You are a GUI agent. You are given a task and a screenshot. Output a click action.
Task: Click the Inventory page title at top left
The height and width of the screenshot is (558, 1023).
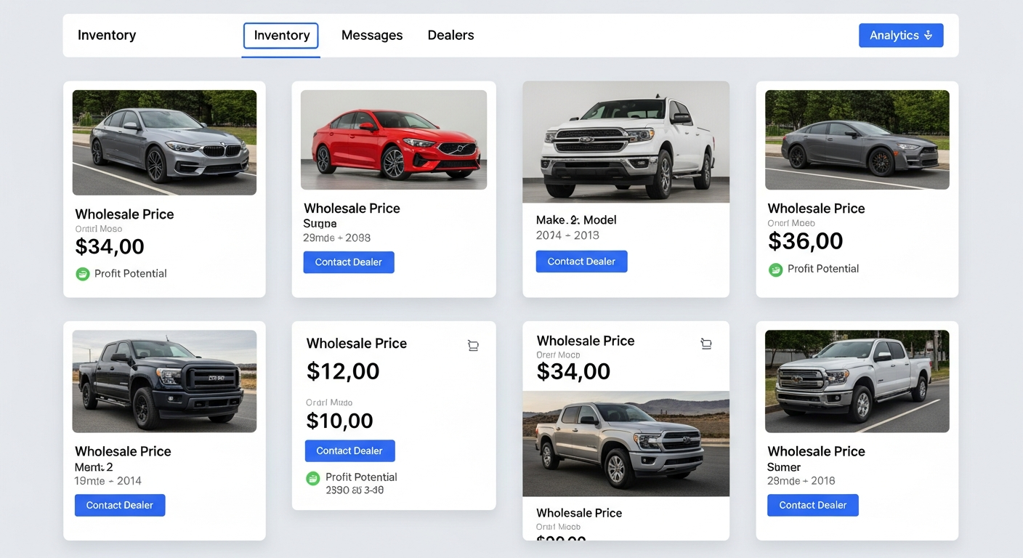pos(107,36)
